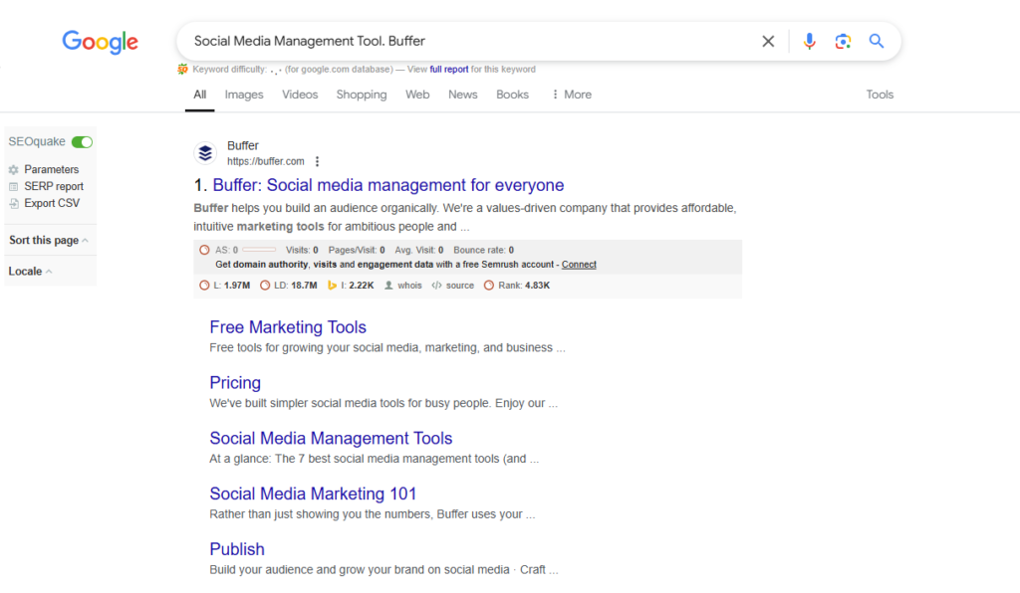Open the SERP report link
This screenshot has width=1020, height=593.
54,186
